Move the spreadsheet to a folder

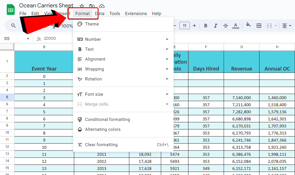(92, 6)
